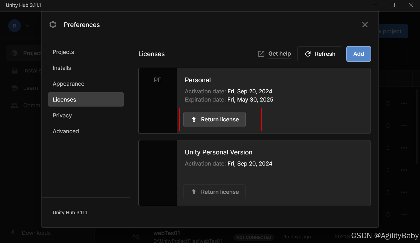Open Community in Hub sidebar
Image resolution: width=420 pixels, height=243 pixels.
pyautogui.click(x=24, y=106)
